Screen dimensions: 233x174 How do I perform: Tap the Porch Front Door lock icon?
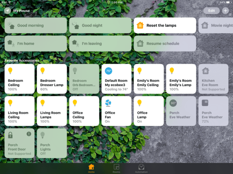10,135
